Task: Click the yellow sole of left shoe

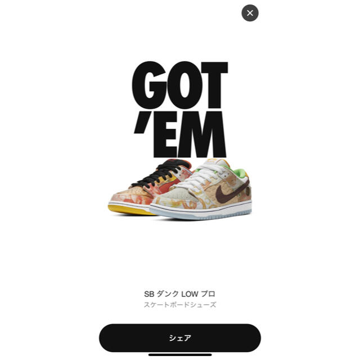Action: pyautogui.click(x=129, y=210)
